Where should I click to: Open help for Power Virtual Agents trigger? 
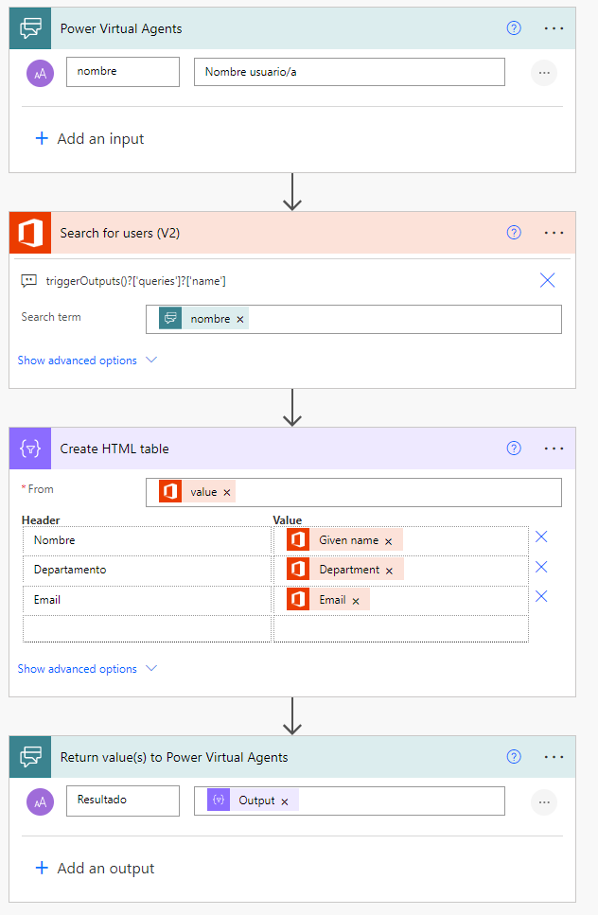point(514,28)
